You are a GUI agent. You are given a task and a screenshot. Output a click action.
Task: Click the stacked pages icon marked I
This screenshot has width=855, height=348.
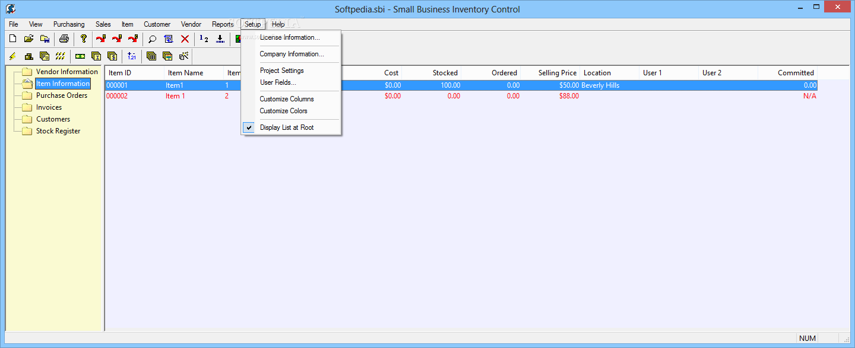pos(96,56)
